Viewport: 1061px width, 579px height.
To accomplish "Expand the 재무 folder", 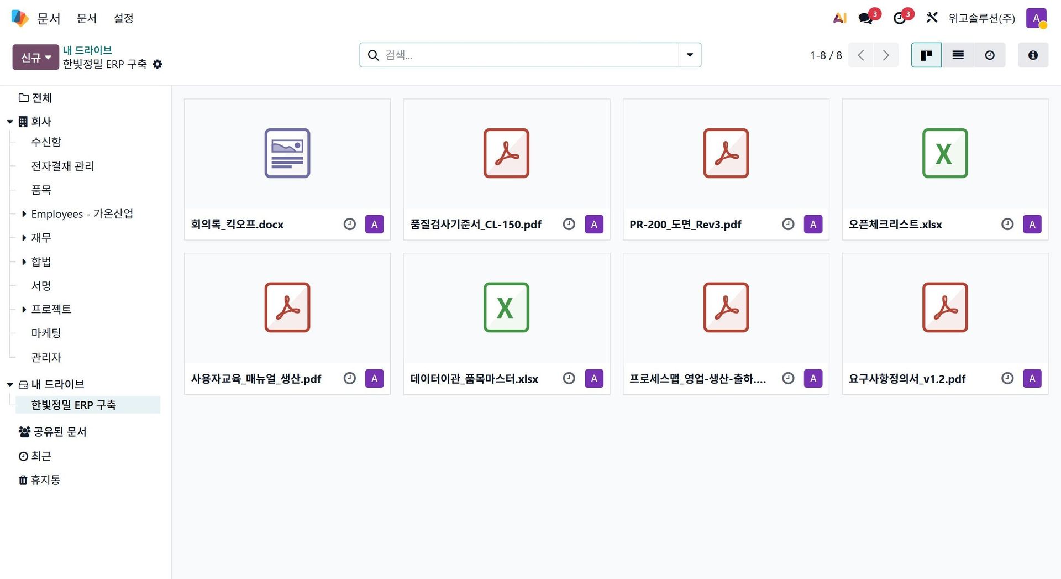I will click(24, 238).
